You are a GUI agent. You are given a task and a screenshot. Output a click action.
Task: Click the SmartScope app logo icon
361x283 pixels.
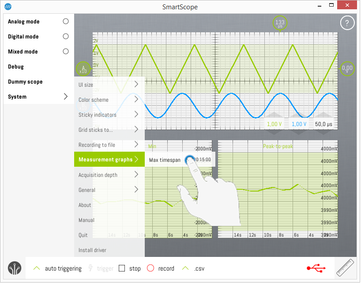[8, 7]
